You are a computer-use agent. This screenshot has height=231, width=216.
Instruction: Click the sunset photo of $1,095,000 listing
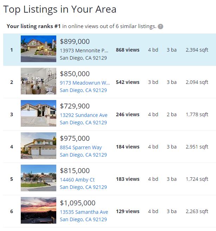tap(39, 210)
